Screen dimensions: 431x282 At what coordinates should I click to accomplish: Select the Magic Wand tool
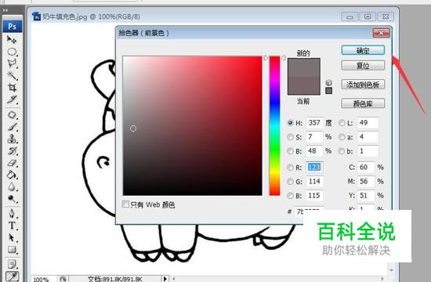tap(12, 75)
